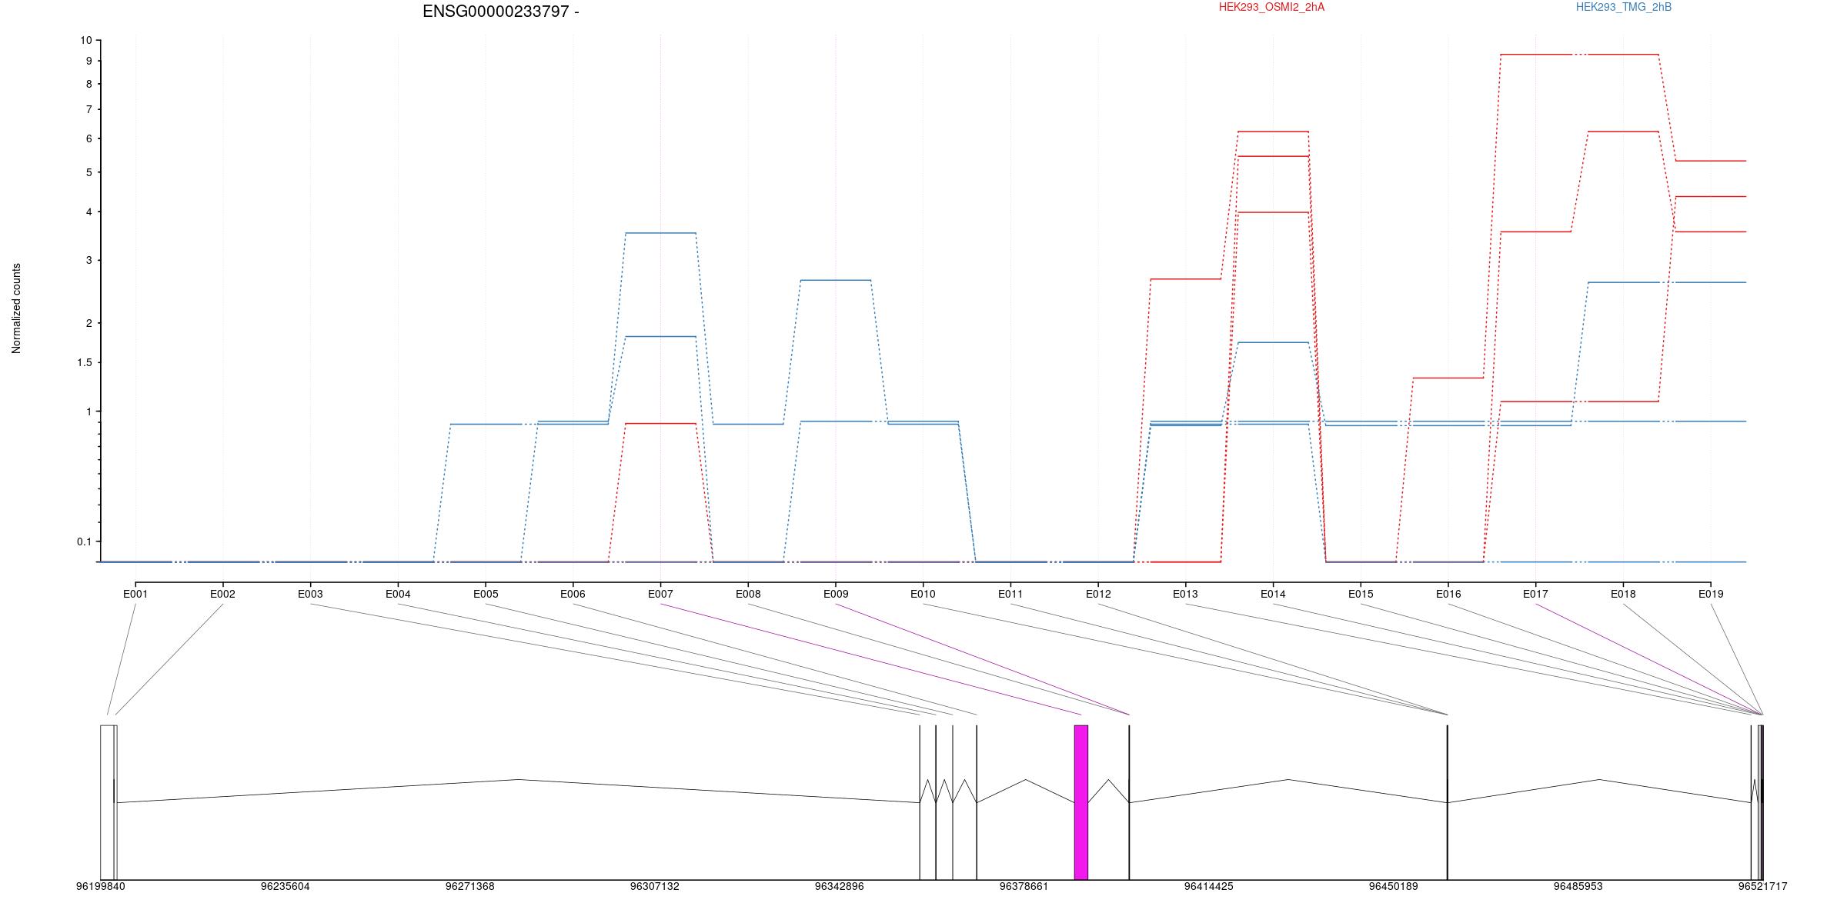Click exon label E007
The height and width of the screenshot is (923, 1847).
pos(660,594)
